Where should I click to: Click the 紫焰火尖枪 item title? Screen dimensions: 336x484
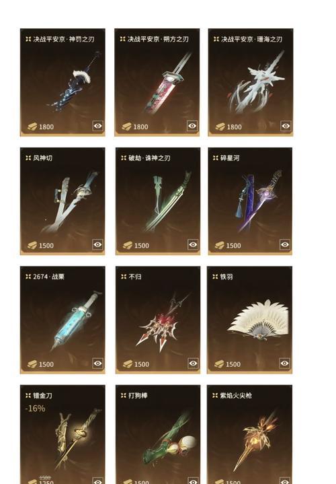point(236,395)
